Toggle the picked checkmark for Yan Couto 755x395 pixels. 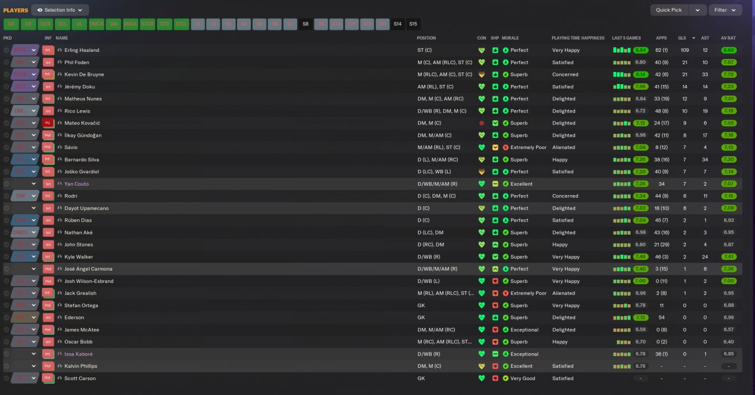pos(6,184)
